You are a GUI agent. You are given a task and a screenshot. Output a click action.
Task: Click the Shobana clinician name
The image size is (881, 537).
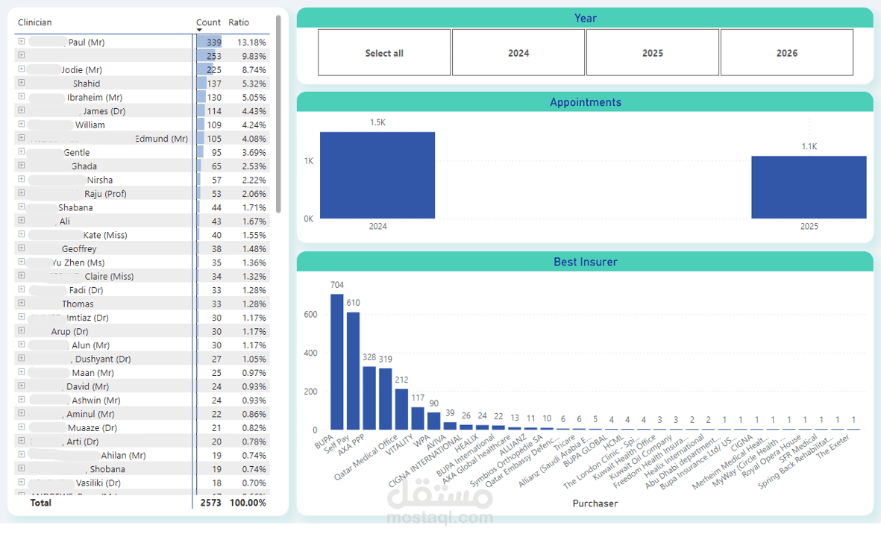click(x=107, y=469)
